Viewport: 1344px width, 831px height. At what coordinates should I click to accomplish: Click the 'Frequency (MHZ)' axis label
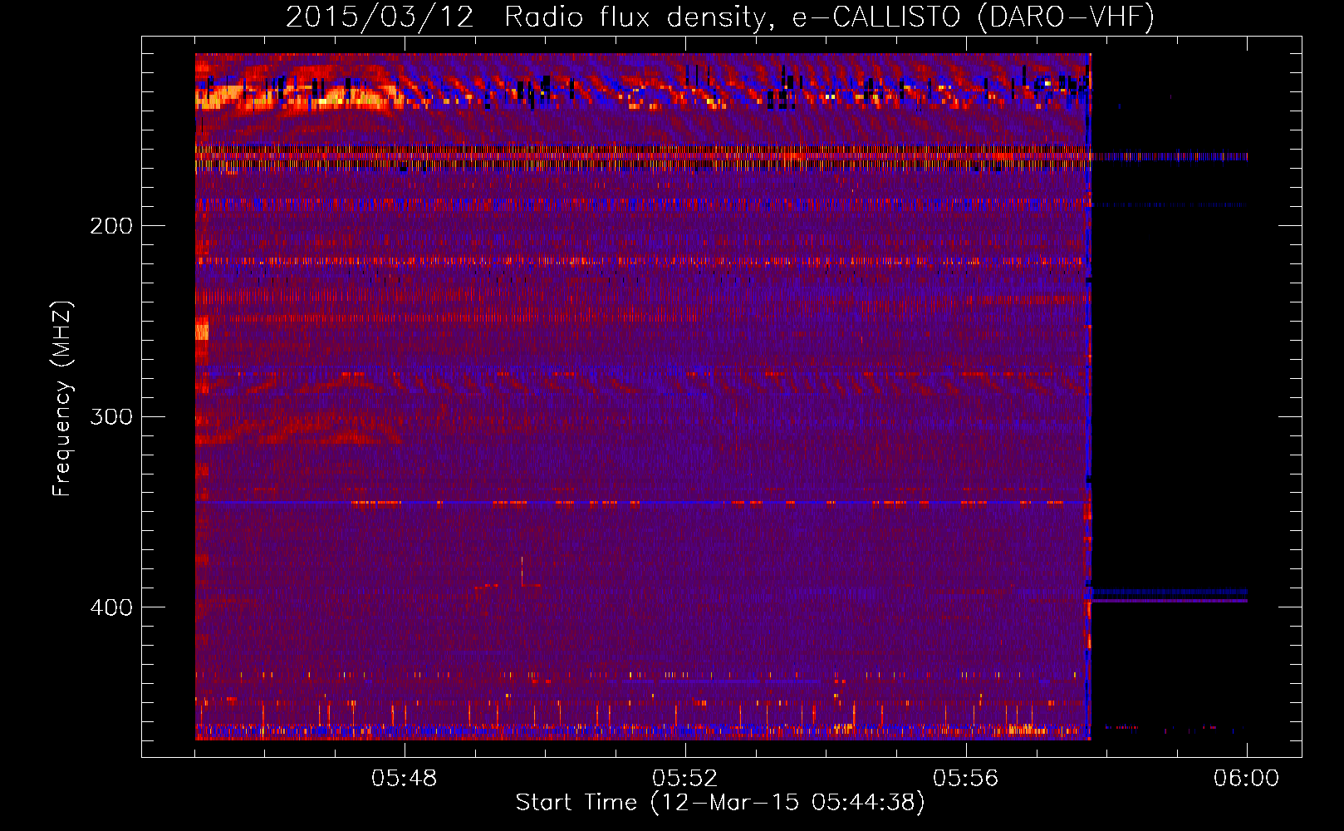point(62,398)
